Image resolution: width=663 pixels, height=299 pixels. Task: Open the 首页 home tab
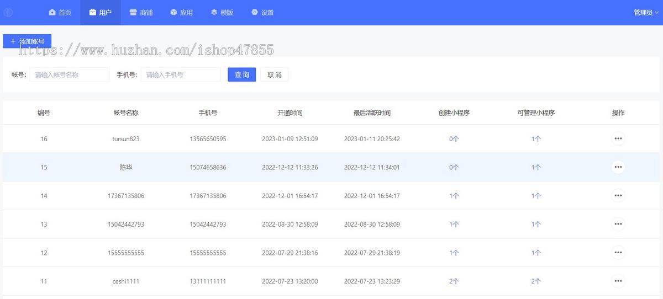click(x=60, y=12)
